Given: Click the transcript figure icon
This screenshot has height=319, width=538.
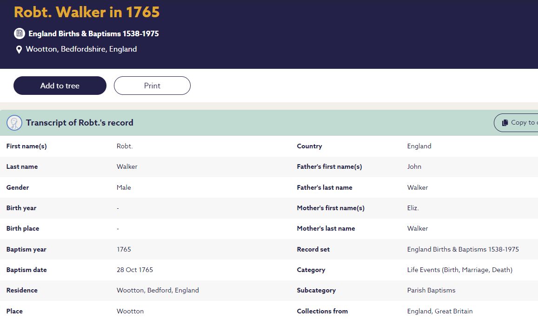Looking at the screenshot, I should pyautogui.click(x=14, y=123).
